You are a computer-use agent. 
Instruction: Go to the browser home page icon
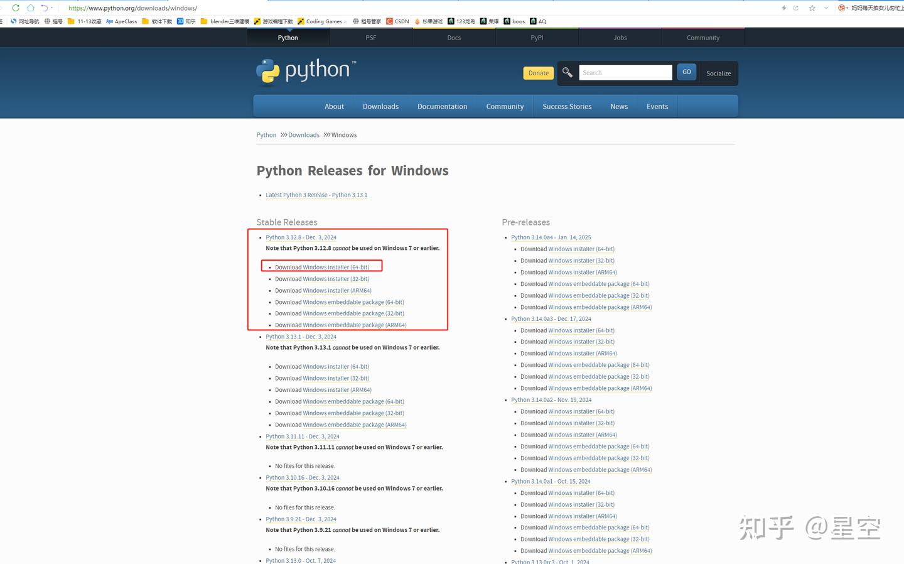point(30,8)
